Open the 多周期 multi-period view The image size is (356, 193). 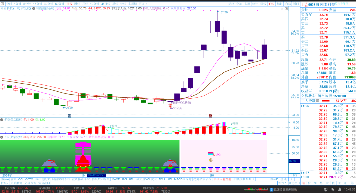133,4
